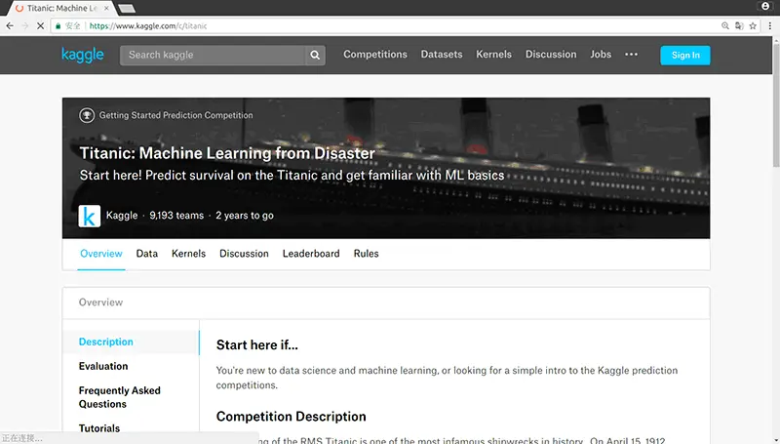Click the 'Titanic: Machine Learning from Disaster' title

tap(227, 153)
